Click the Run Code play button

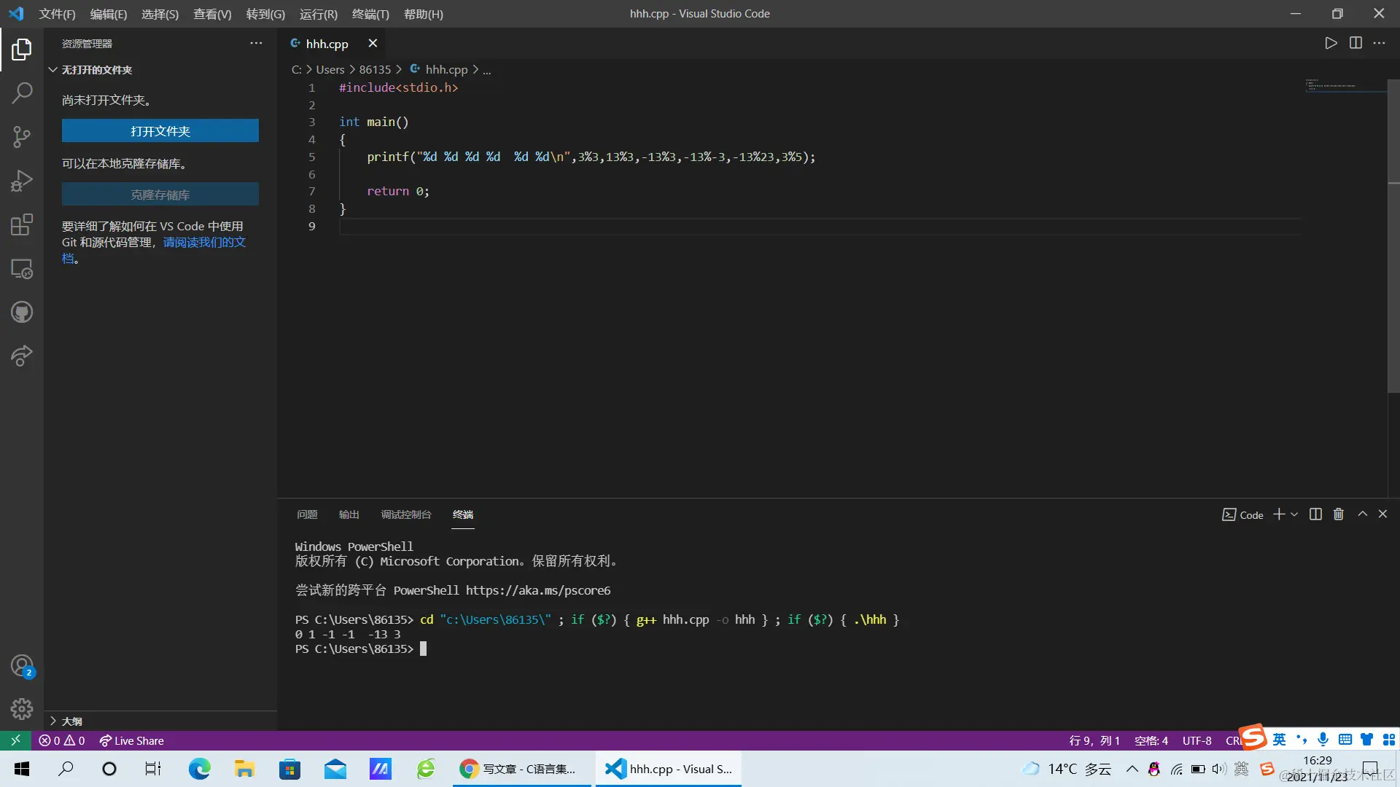pyautogui.click(x=1331, y=43)
